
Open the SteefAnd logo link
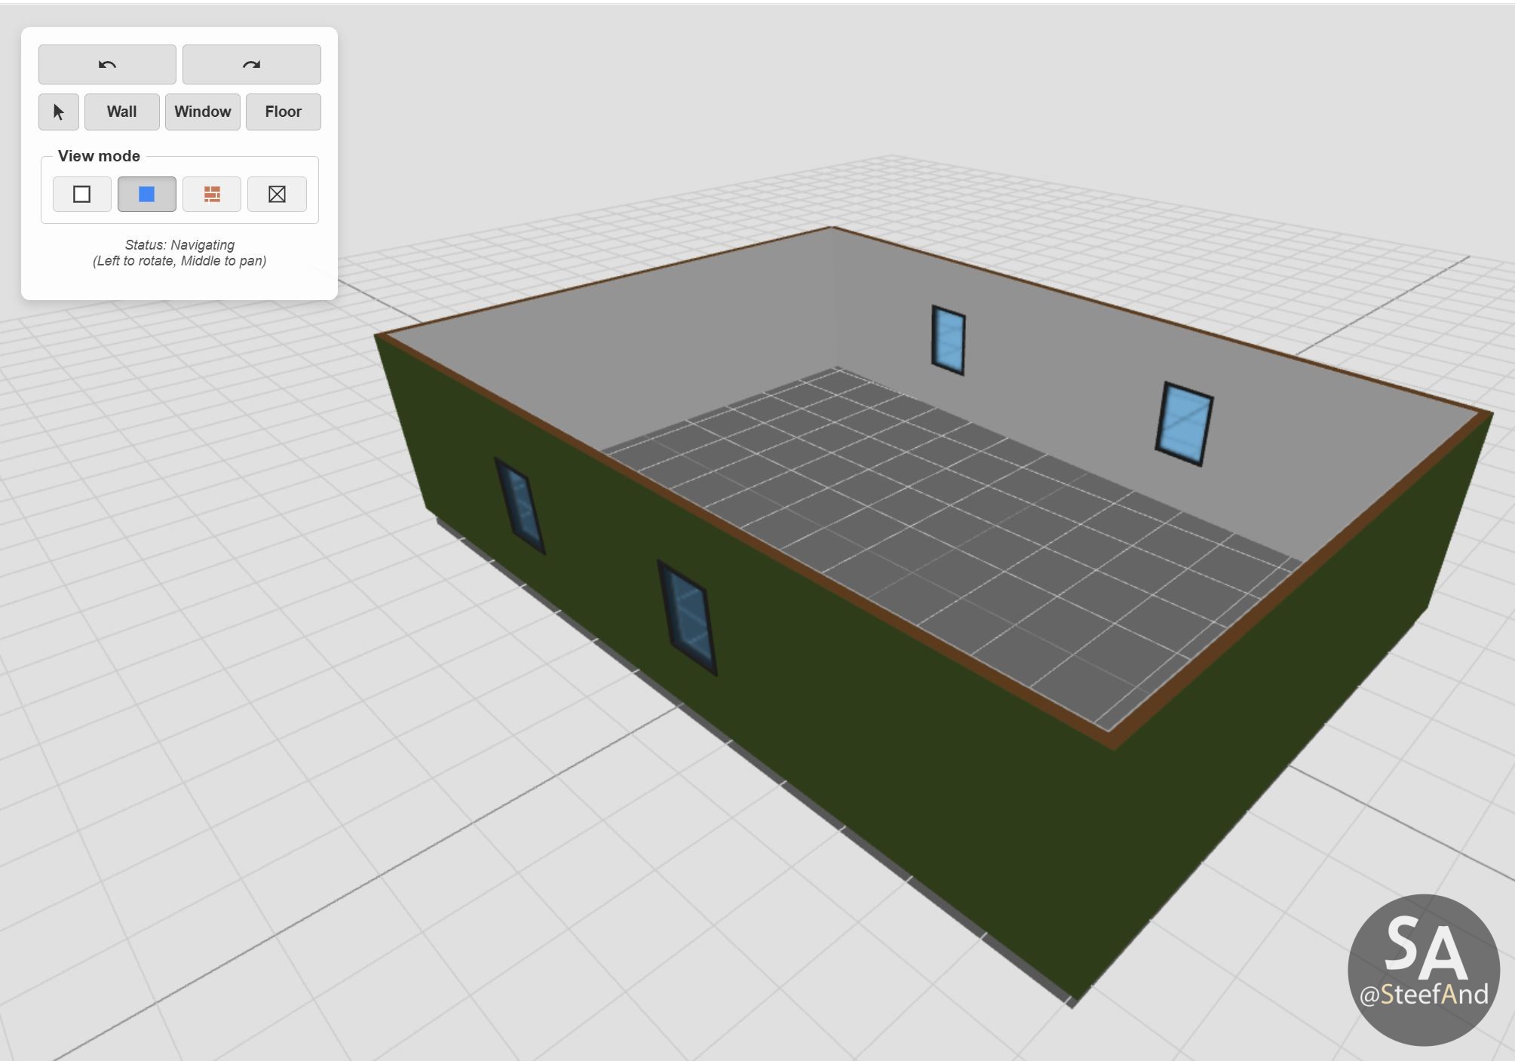pos(1424,970)
